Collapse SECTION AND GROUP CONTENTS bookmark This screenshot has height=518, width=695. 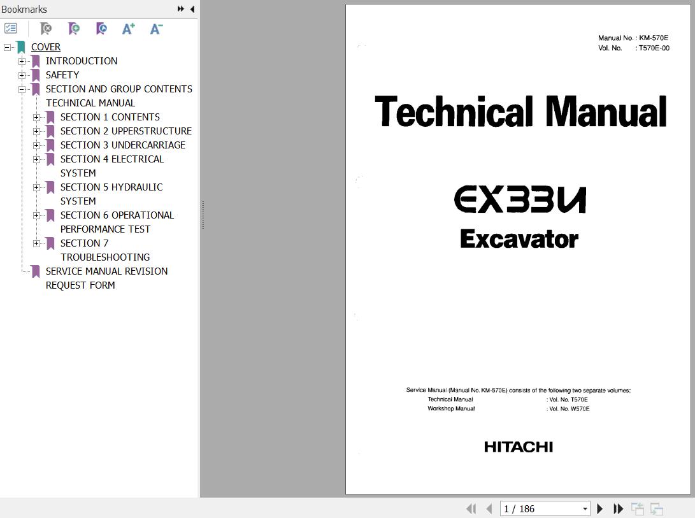click(x=22, y=89)
